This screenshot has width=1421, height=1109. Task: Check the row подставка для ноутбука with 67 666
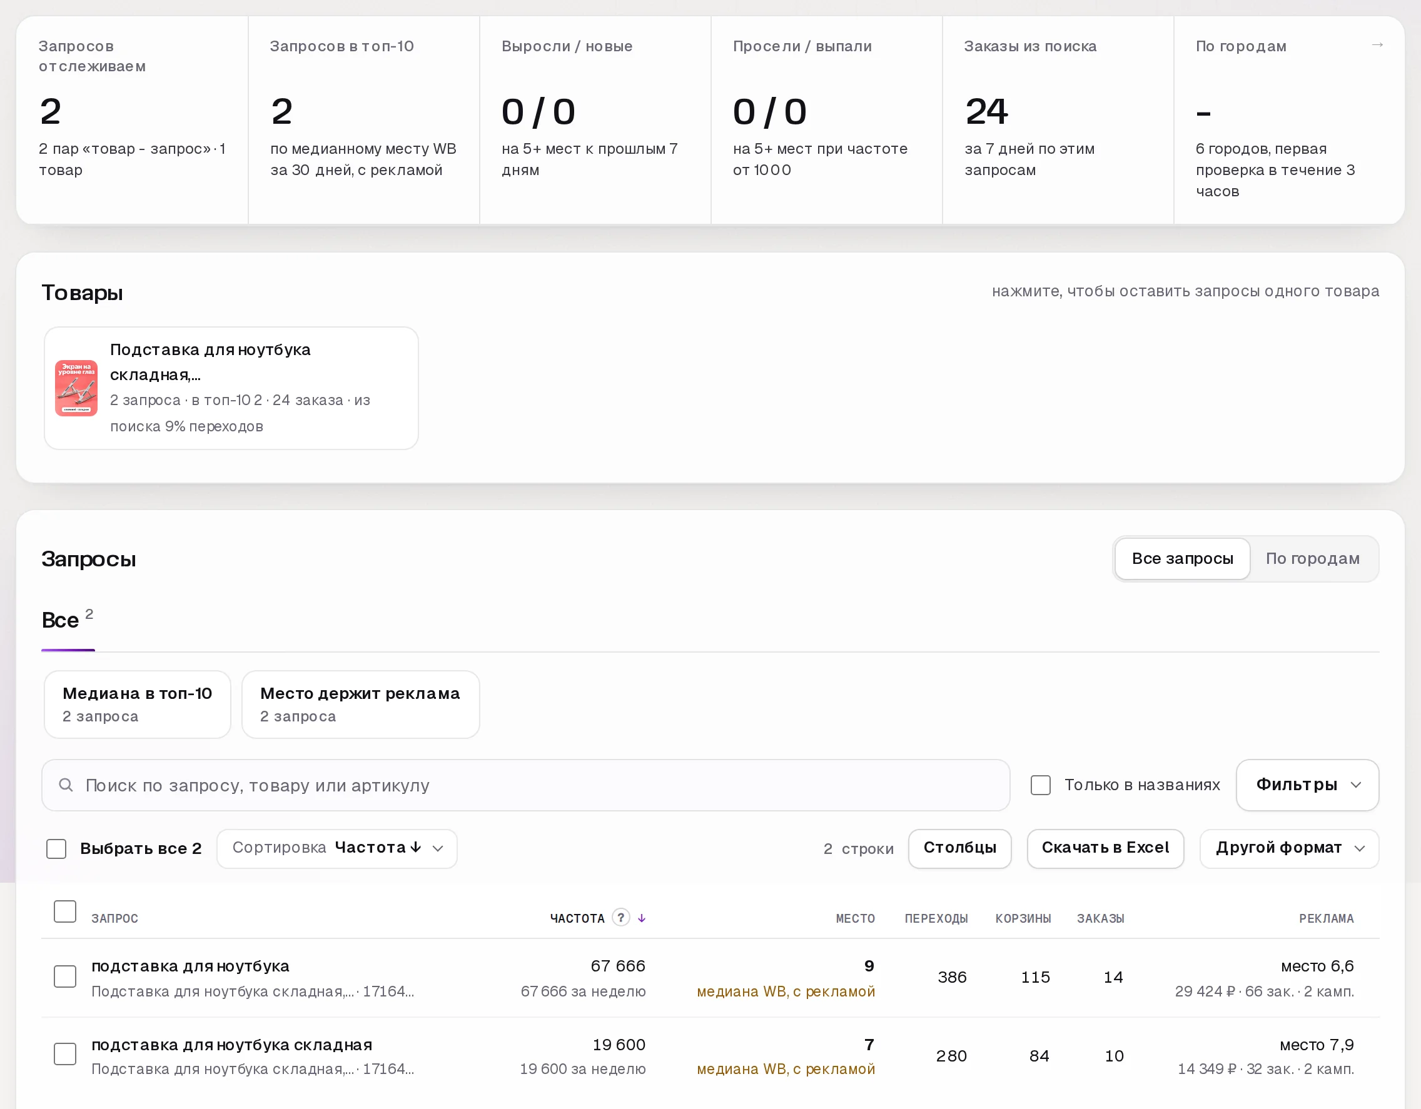click(65, 976)
